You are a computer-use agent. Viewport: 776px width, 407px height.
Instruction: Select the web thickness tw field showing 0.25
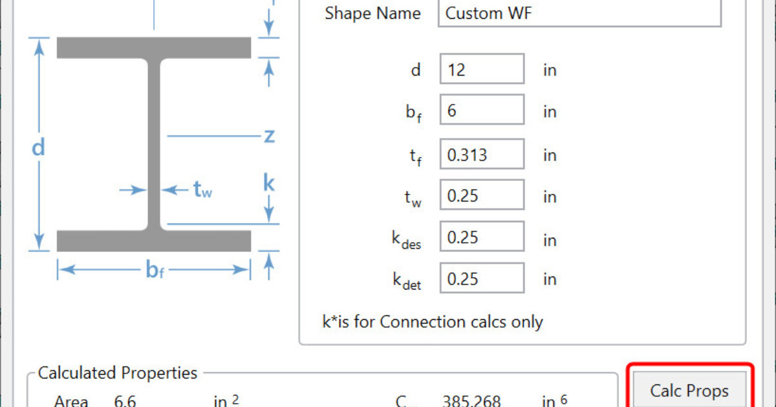tap(481, 194)
